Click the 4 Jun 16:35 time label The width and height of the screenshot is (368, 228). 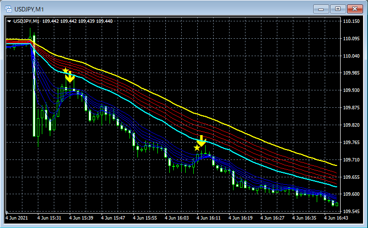304,218
